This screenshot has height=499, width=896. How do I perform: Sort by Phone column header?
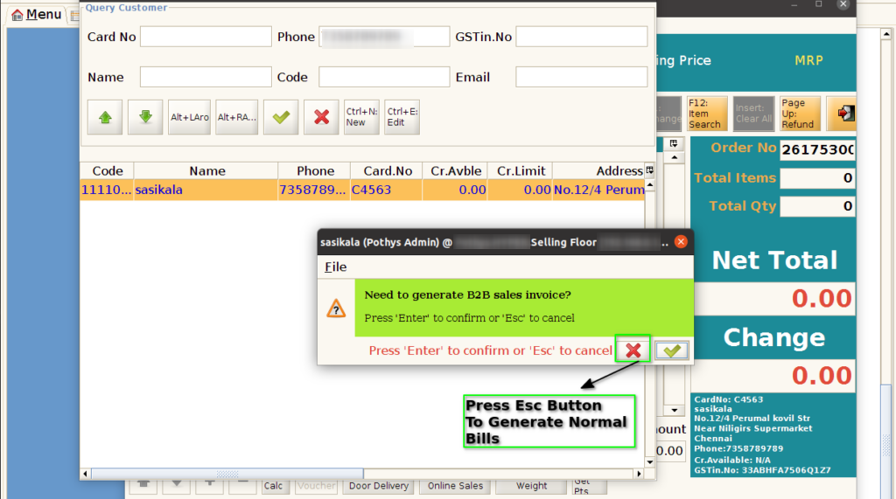315,170
